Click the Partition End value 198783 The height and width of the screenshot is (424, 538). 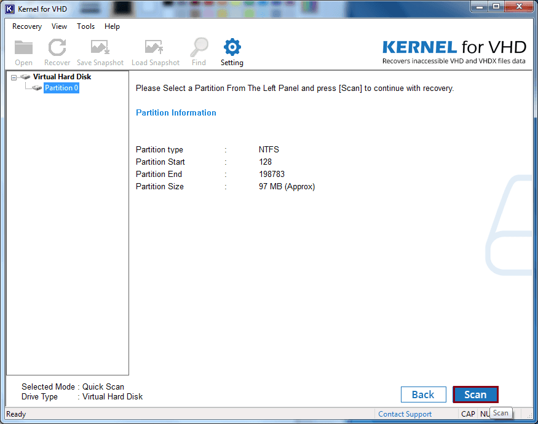pos(272,175)
